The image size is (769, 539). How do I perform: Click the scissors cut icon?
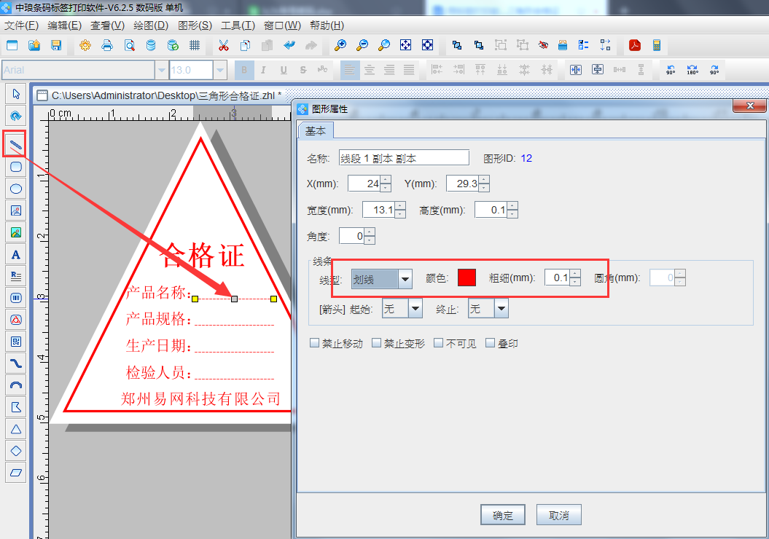tap(224, 46)
